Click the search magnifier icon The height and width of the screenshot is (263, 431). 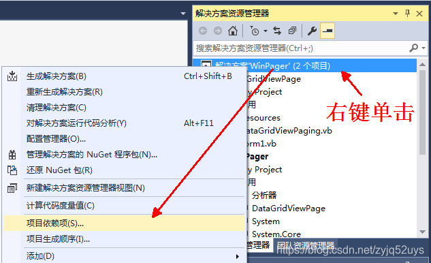pyautogui.click(x=414, y=48)
